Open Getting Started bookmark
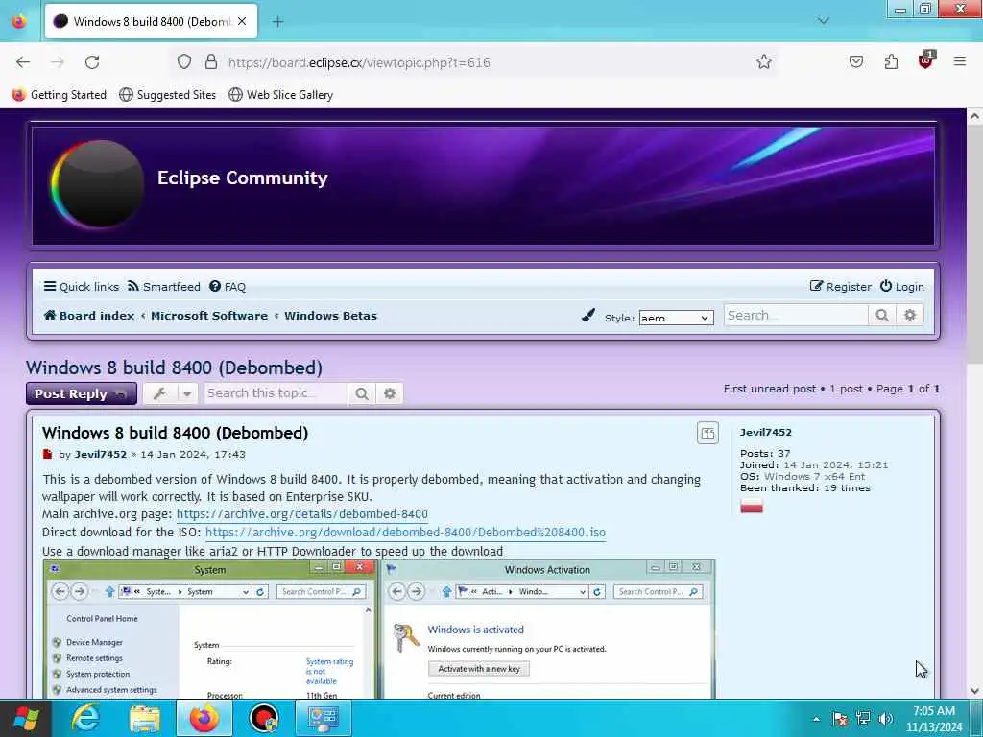 click(x=60, y=95)
